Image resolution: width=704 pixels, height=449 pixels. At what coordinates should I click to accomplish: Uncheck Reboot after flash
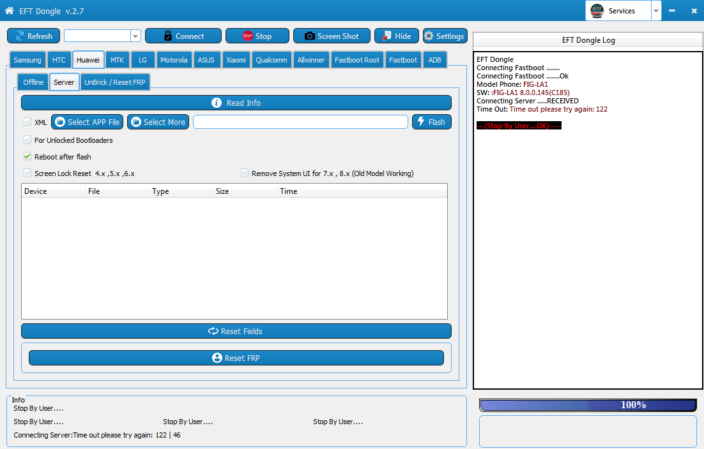[x=27, y=156]
